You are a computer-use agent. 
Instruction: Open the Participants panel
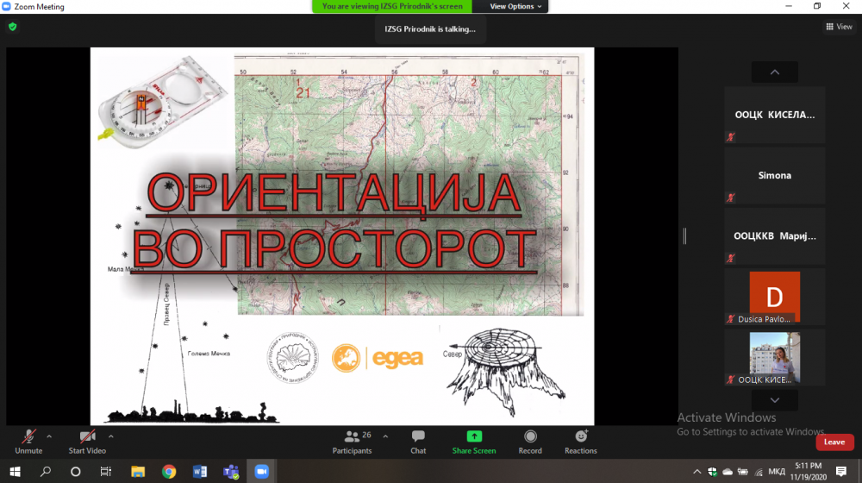(x=352, y=442)
